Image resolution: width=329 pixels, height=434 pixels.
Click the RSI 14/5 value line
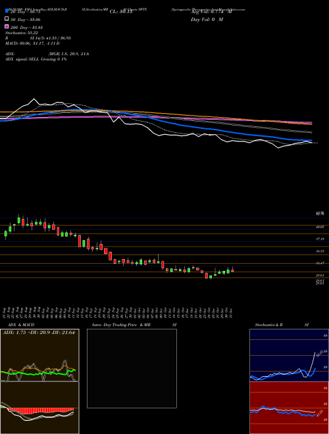(x=38, y=38)
